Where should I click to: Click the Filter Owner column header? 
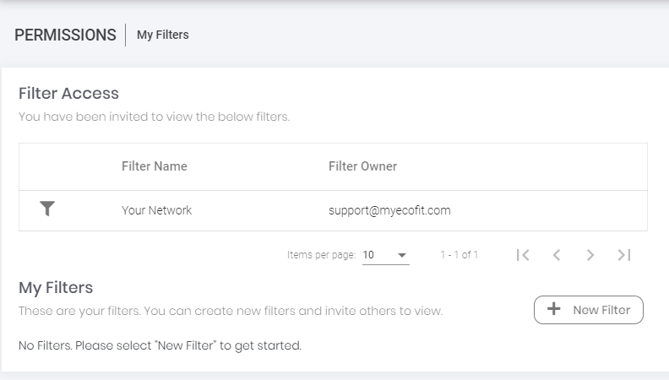[362, 166]
